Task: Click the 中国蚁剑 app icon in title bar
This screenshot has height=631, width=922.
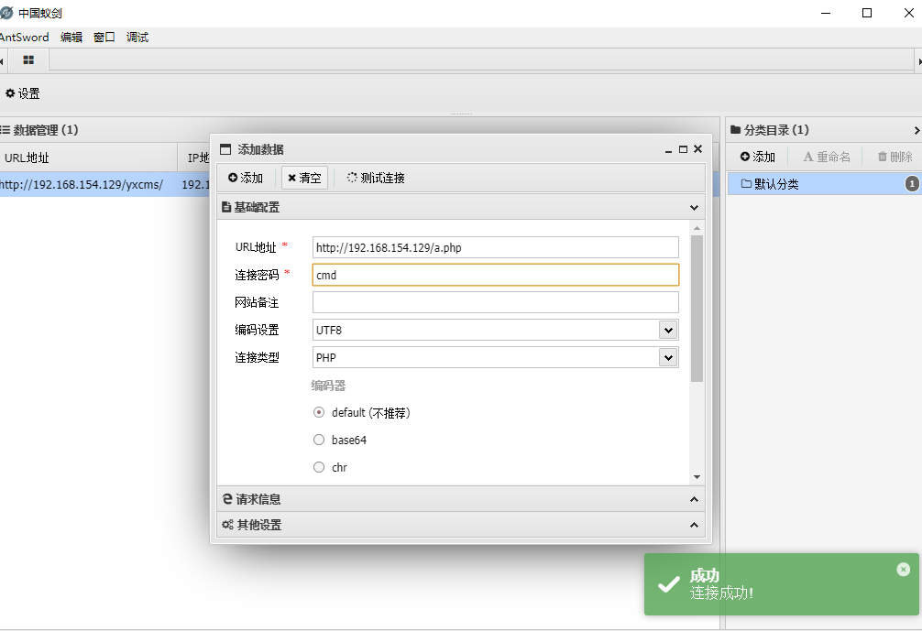Action: coord(7,13)
